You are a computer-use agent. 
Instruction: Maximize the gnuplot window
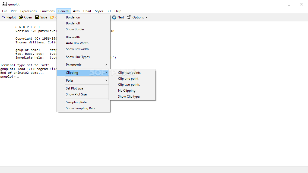click(289, 4)
